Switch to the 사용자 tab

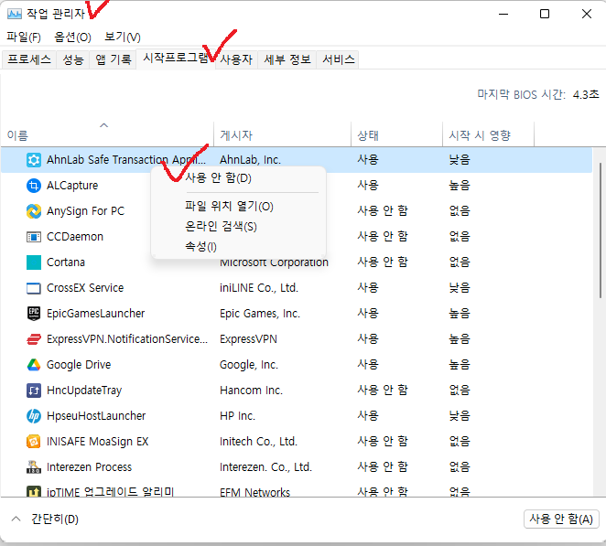236,59
